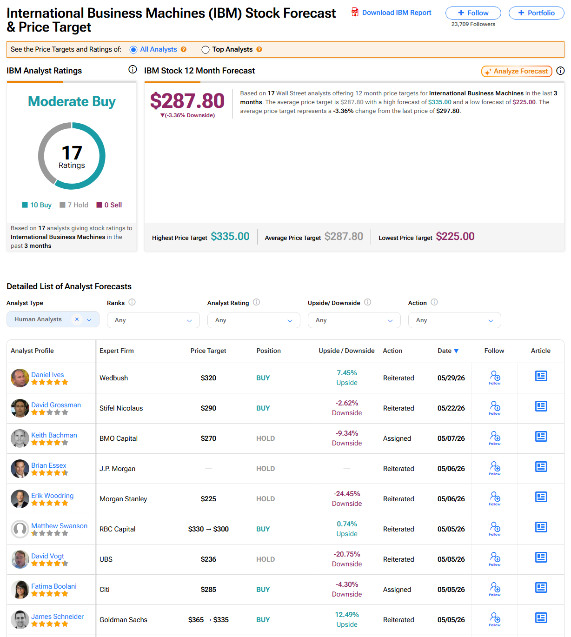Open BMO Capital article icon

click(x=541, y=436)
